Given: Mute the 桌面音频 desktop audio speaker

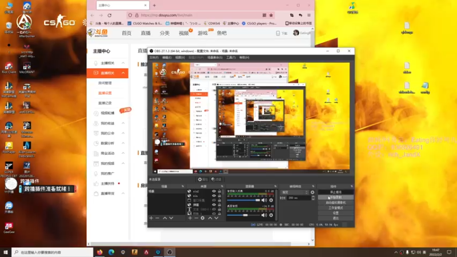Looking at the screenshot, I should 264,215.
